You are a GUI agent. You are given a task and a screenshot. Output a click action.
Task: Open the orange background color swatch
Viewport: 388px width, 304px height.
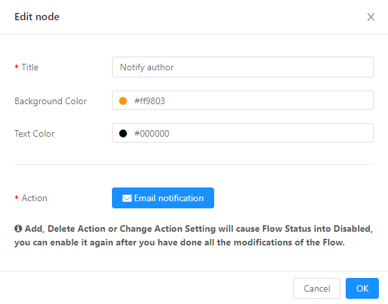tap(123, 101)
